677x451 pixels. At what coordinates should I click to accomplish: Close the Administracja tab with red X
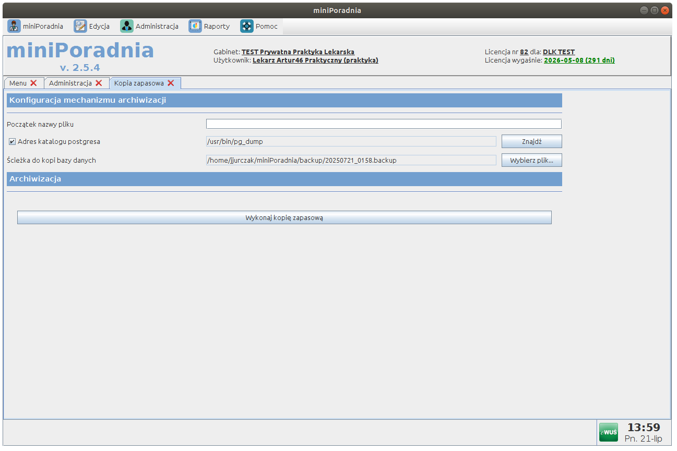(99, 83)
